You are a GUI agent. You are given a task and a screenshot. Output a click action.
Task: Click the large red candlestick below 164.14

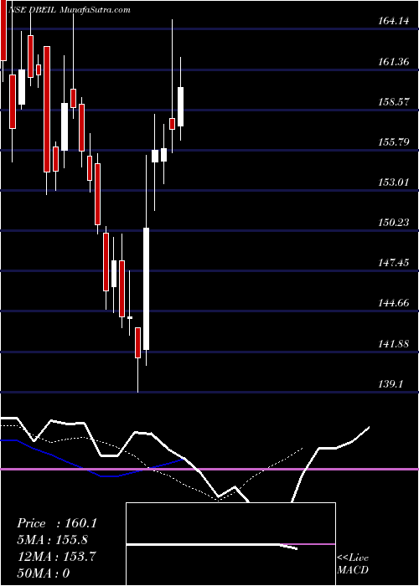click(47, 109)
